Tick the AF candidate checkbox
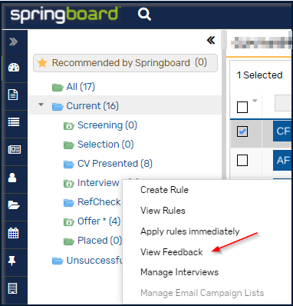The height and width of the screenshot is (306, 293). tap(242, 161)
